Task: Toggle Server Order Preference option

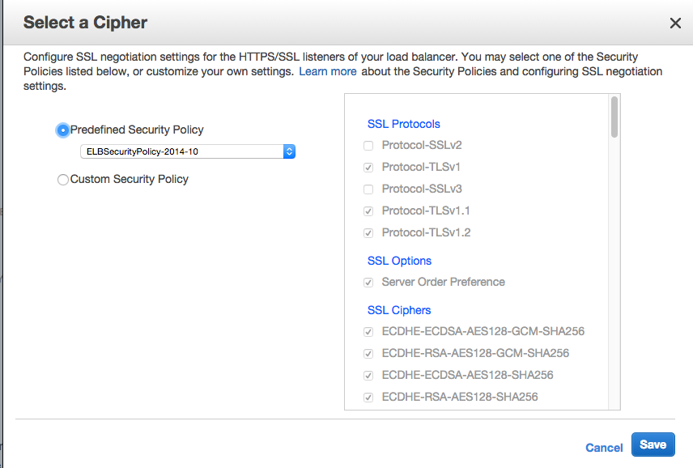Action: pyautogui.click(x=368, y=283)
